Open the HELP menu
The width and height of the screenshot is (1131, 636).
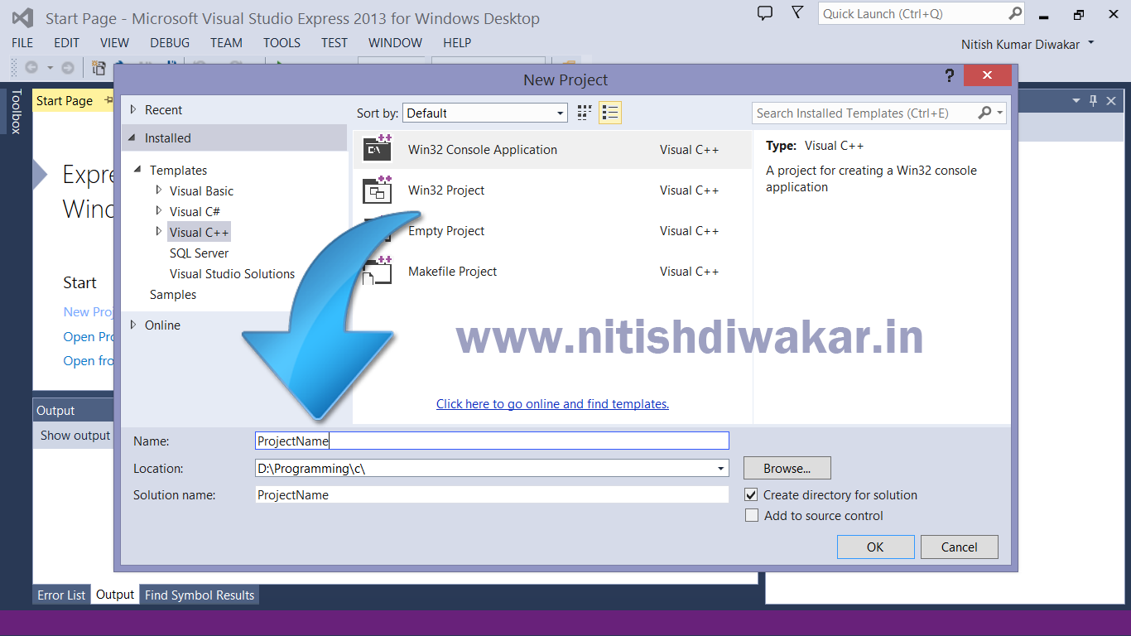pos(457,43)
